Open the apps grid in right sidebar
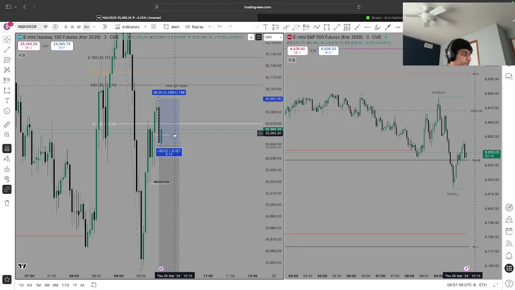515x290 pixels. tap(509, 269)
